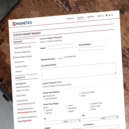The height and width of the screenshot is (129, 129).
Task: Open the Capabilities menu
Action: pos(71,18)
